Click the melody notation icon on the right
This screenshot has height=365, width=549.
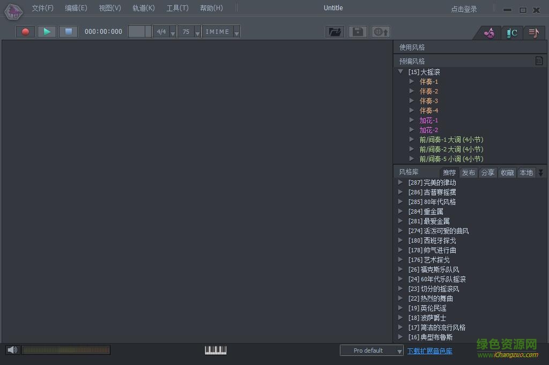pos(533,32)
